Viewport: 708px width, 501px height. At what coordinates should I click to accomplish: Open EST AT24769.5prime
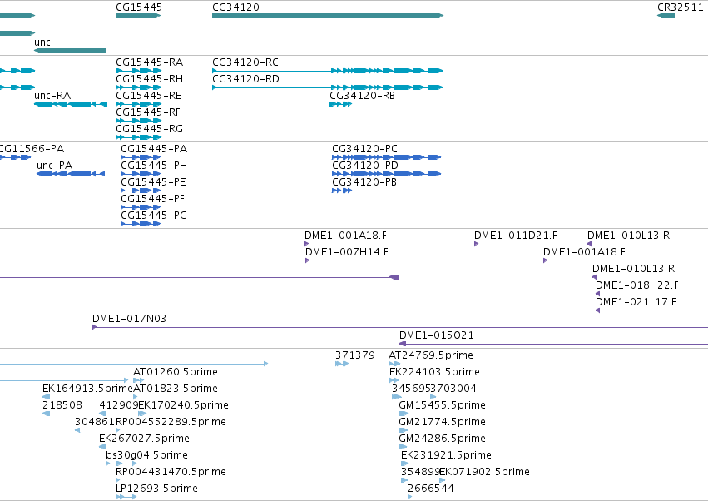(x=431, y=355)
